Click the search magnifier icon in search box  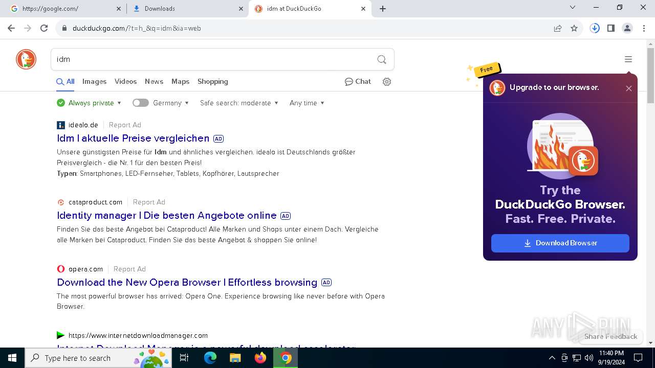pyautogui.click(x=382, y=59)
